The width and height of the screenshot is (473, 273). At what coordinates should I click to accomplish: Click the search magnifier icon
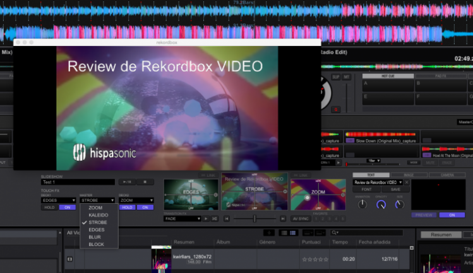(x=334, y=233)
